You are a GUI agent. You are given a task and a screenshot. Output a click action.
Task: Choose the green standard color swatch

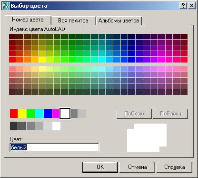pyautogui.click(x=31, y=114)
